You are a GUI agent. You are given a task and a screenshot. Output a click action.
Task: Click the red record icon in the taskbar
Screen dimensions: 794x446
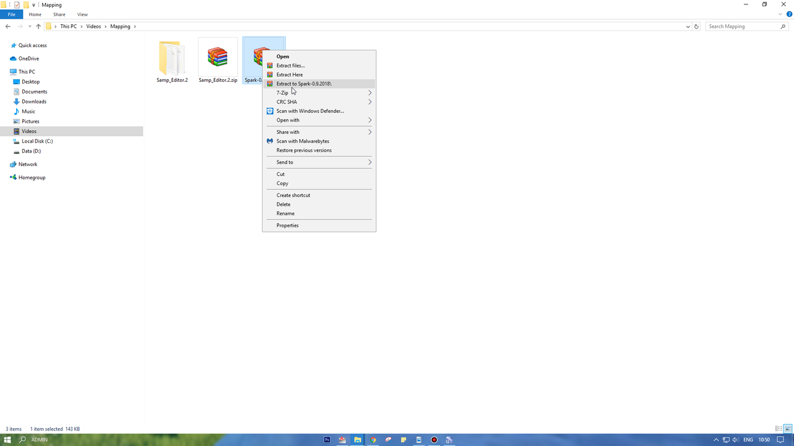434,440
